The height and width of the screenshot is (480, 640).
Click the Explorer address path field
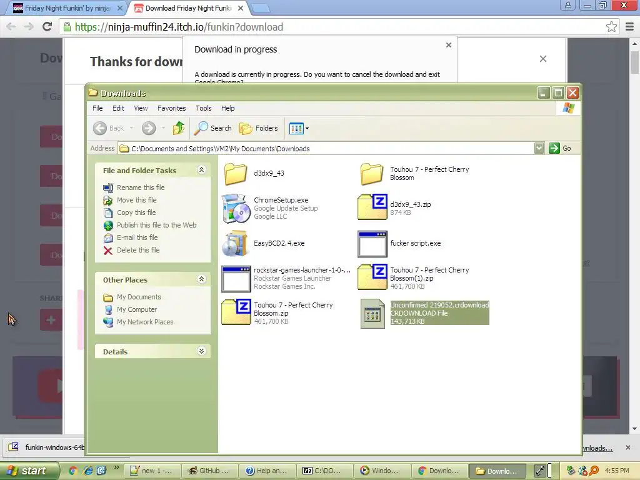pos(326,149)
